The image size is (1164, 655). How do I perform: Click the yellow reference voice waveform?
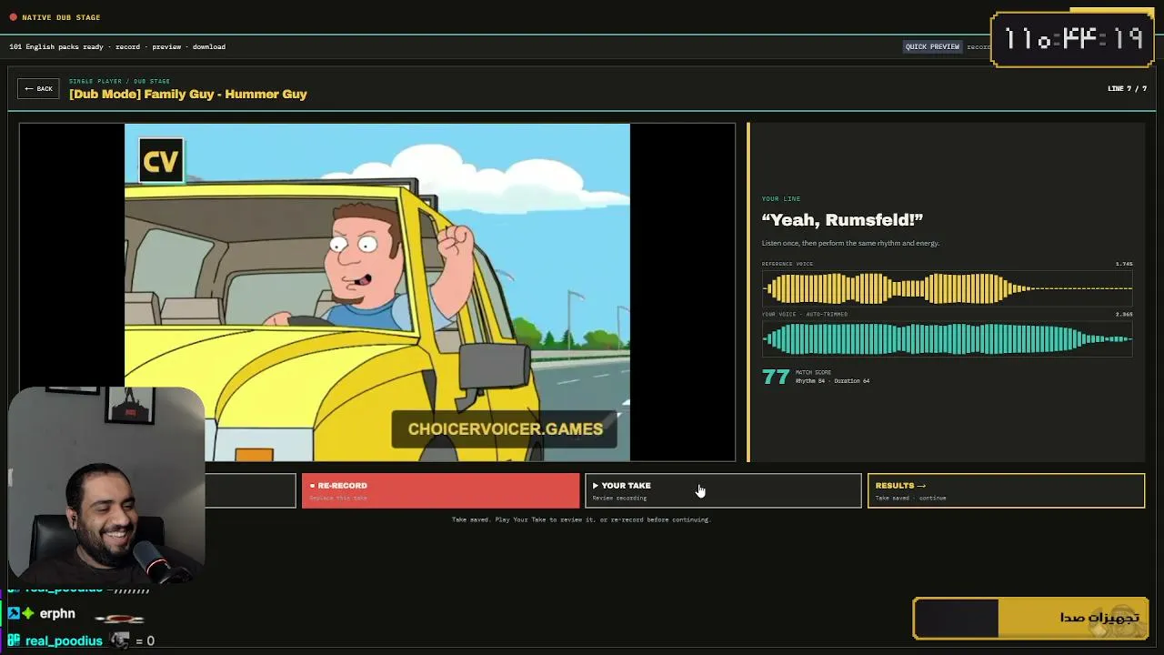tap(947, 288)
